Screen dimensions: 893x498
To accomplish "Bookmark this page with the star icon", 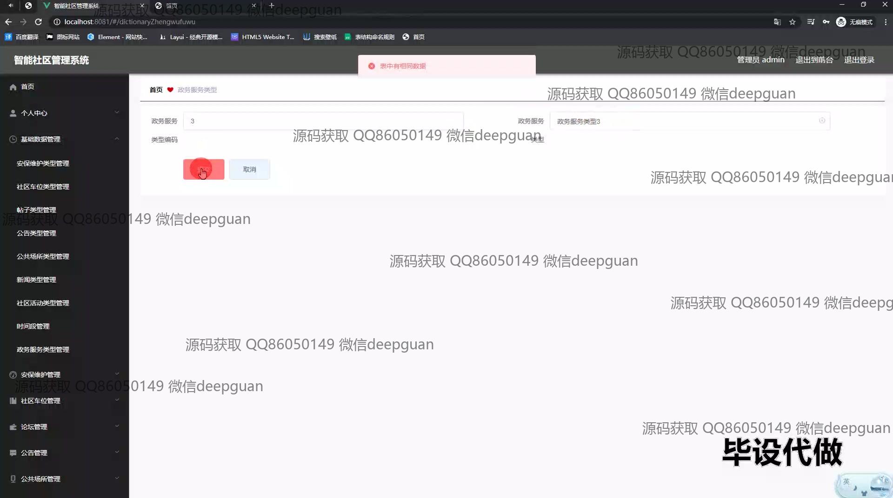I will tap(793, 22).
